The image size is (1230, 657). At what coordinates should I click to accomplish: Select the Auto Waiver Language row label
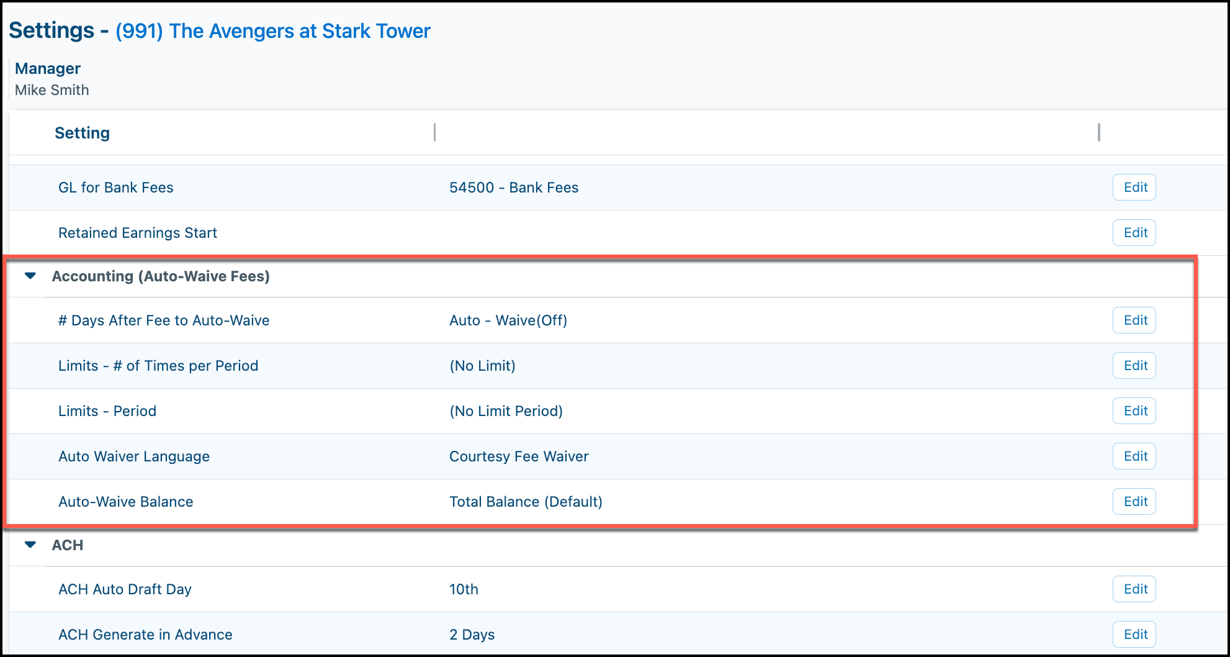tap(134, 456)
